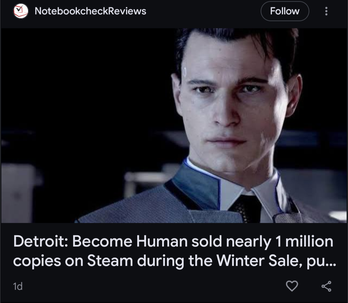Viewport: 348px width, 303px height.
Task: Open the Detroit: Become Human article headline
Action: [x=174, y=251]
